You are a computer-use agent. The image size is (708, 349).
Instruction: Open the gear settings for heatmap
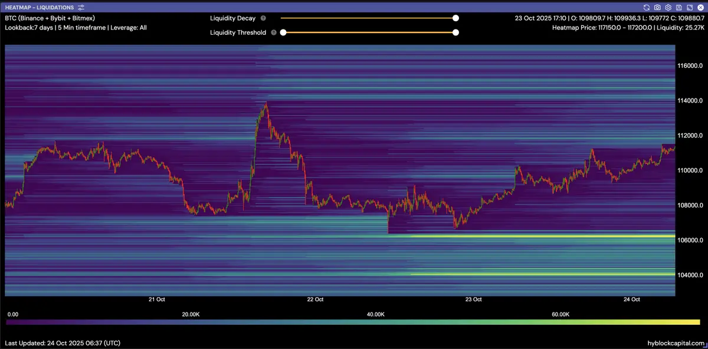(x=668, y=8)
